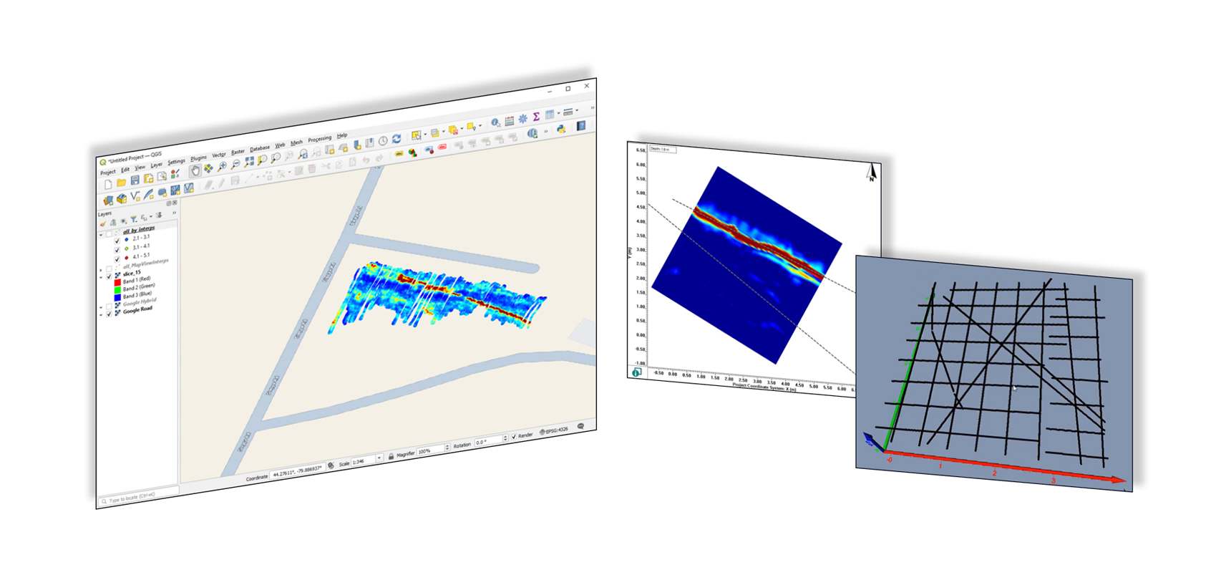The image size is (1221, 570).
Task: Click the Band 1 (Red) color swatch
Action: pyautogui.click(x=117, y=282)
